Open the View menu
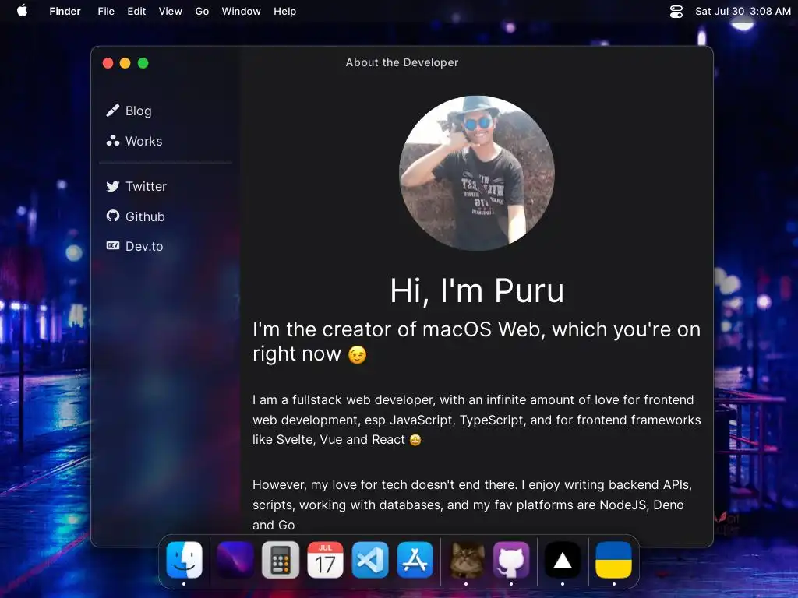The width and height of the screenshot is (798, 598). coord(170,11)
